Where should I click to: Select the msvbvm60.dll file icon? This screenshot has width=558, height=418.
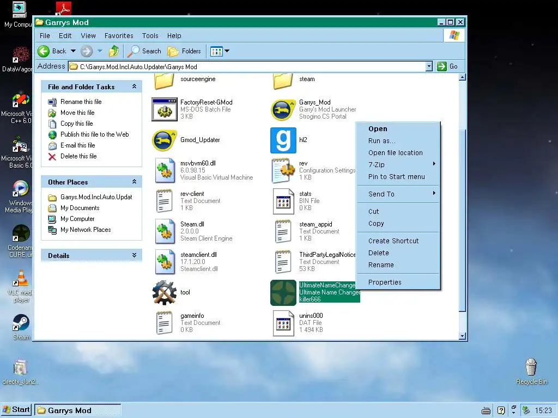coord(165,170)
